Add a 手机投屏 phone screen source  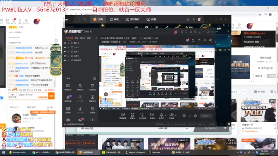(x=142, y=116)
